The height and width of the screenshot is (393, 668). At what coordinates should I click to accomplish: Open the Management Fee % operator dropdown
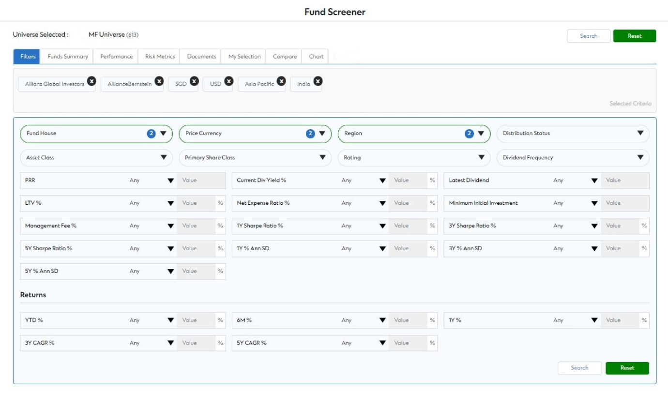click(151, 226)
